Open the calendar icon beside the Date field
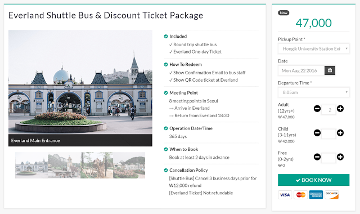This screenshot has width=360, height=214. 330,70
